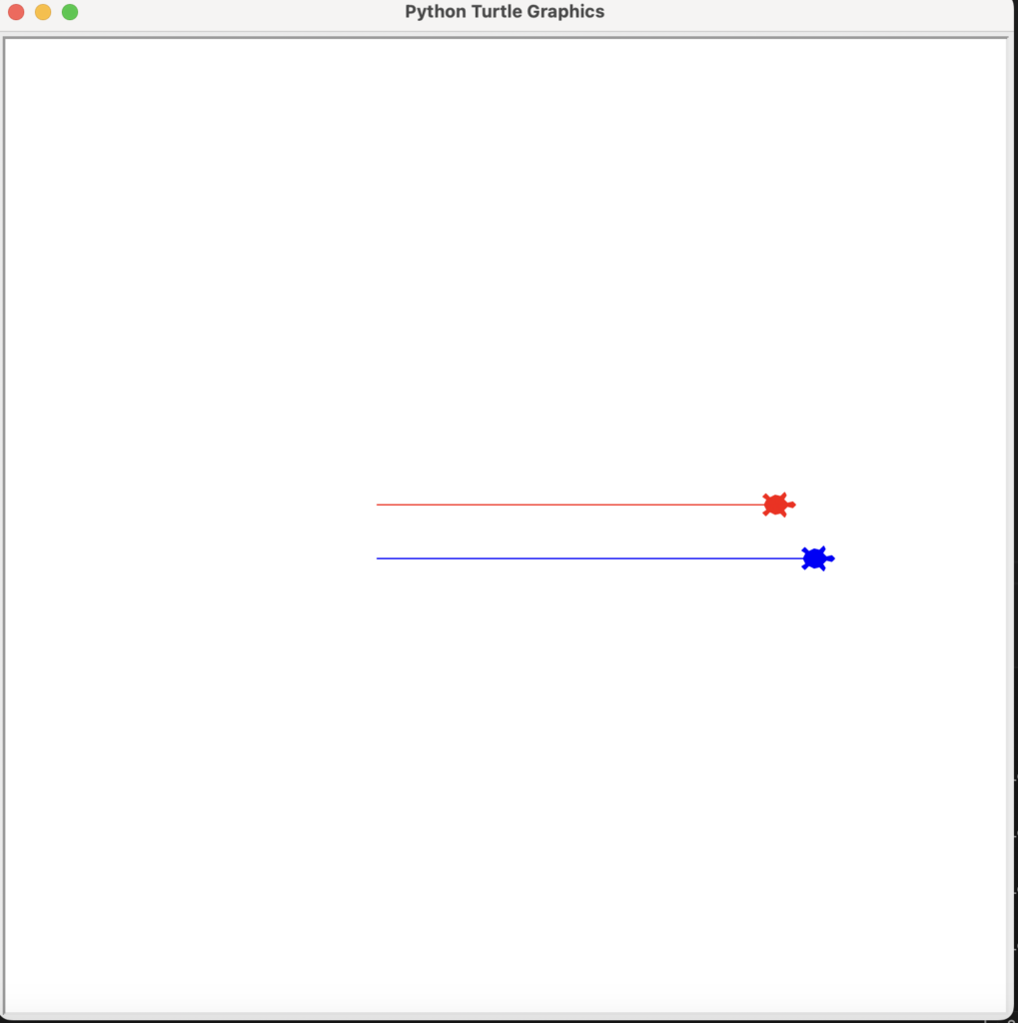Click the red traffic light circle
Screen dimensions: 1018x1023
point(15,12)
